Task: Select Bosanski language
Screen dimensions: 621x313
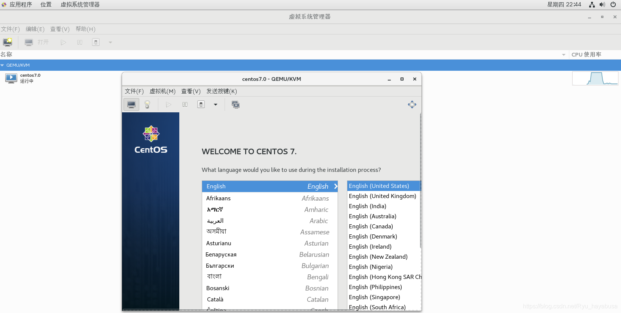Action: pos(270,288)
